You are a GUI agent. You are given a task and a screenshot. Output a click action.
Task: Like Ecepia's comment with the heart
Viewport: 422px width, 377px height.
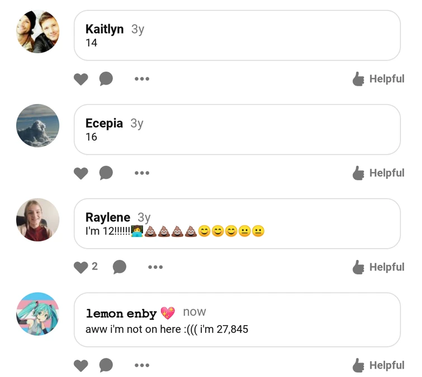click(x=80, y=173)
